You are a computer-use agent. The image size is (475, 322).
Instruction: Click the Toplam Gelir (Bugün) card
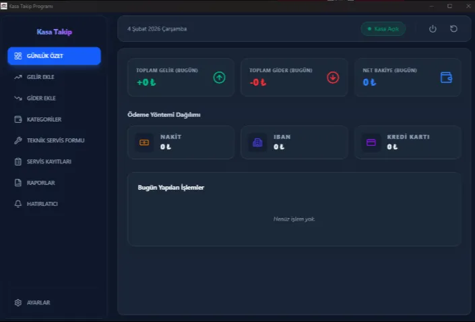tap(181, 77)
